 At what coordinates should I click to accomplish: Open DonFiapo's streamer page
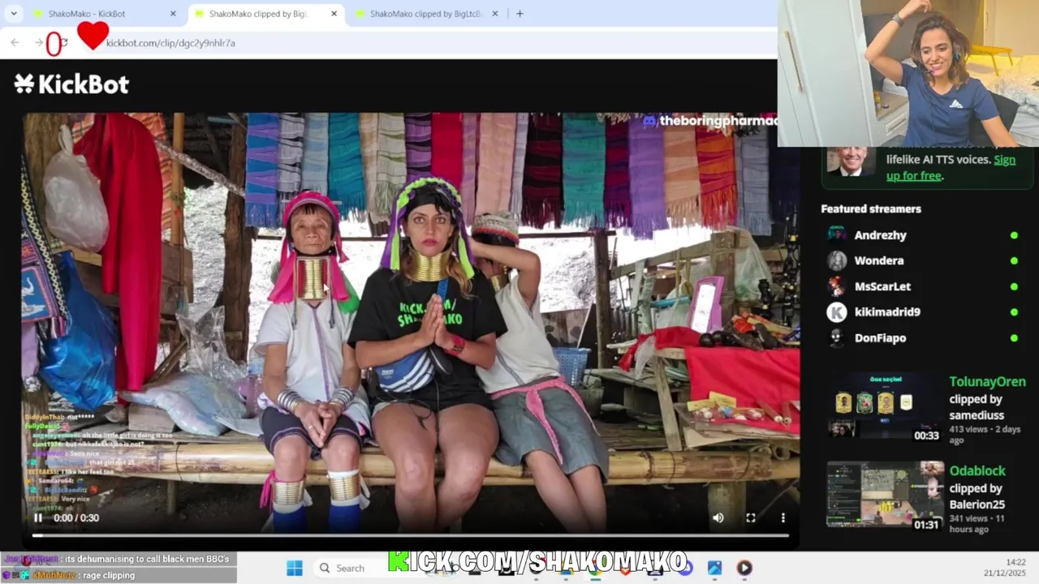[880, 337]
